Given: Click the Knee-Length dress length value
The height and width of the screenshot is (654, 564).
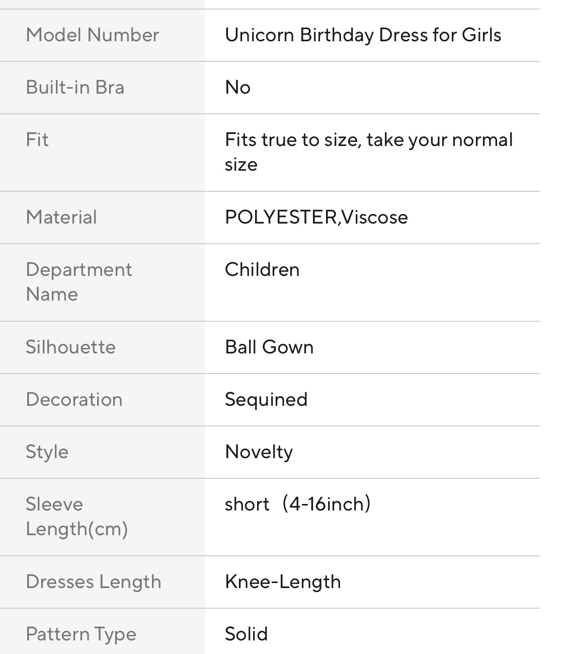Looking at the screenshot, I should pyautogui.click(x=283, y=582).
